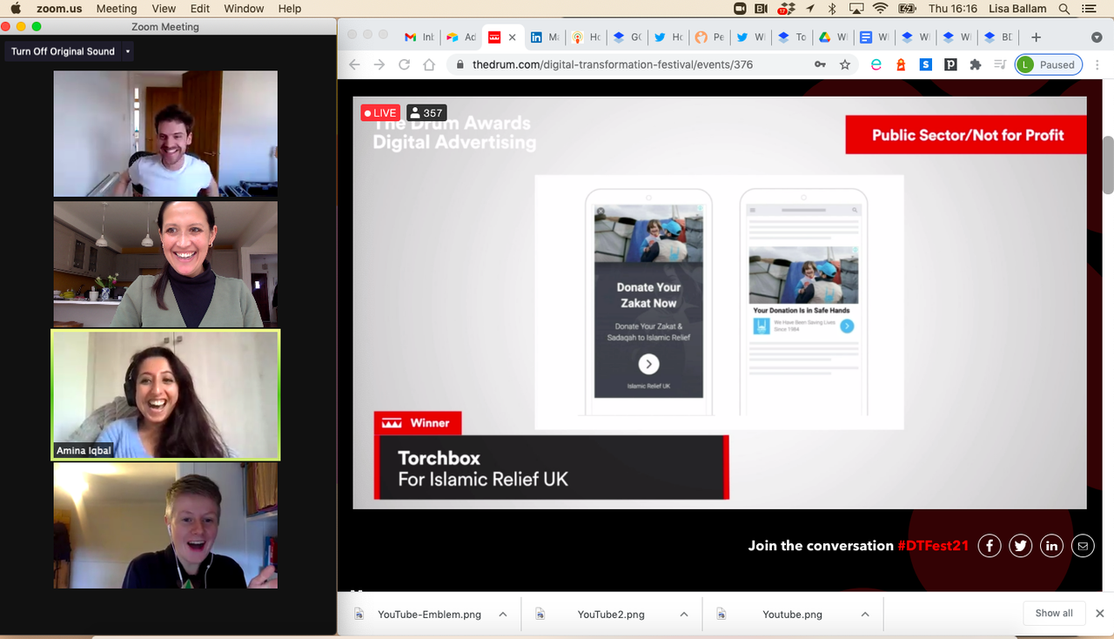
Task: Switch to the Gmail inbox tab
Action: click(419, 37)
